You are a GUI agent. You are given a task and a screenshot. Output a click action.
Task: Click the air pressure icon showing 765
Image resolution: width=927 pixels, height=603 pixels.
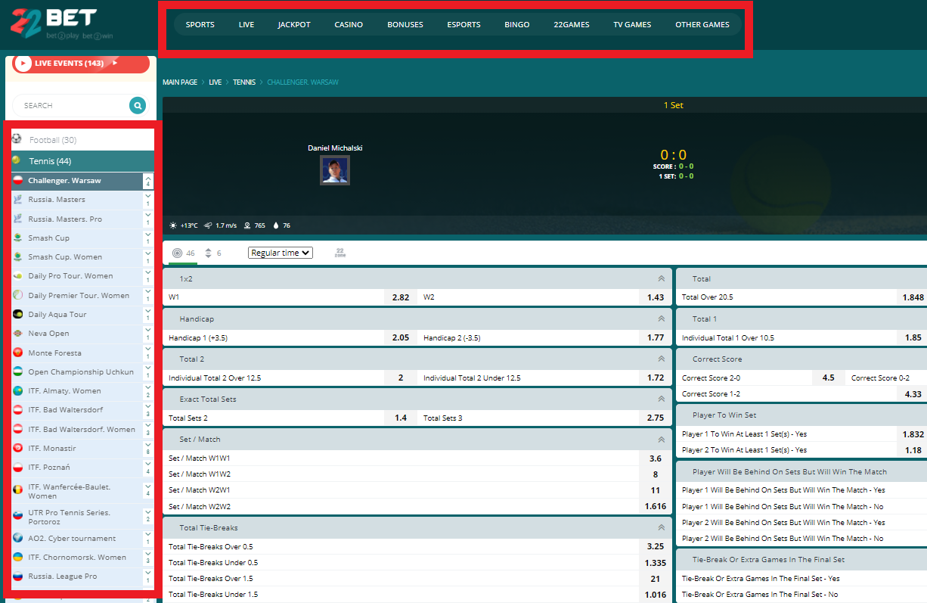pos(246,225)
